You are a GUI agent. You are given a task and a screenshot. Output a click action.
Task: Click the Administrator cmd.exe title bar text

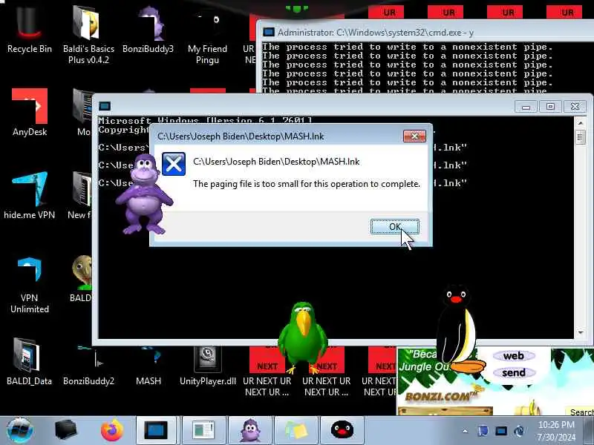tap(375, 33)
